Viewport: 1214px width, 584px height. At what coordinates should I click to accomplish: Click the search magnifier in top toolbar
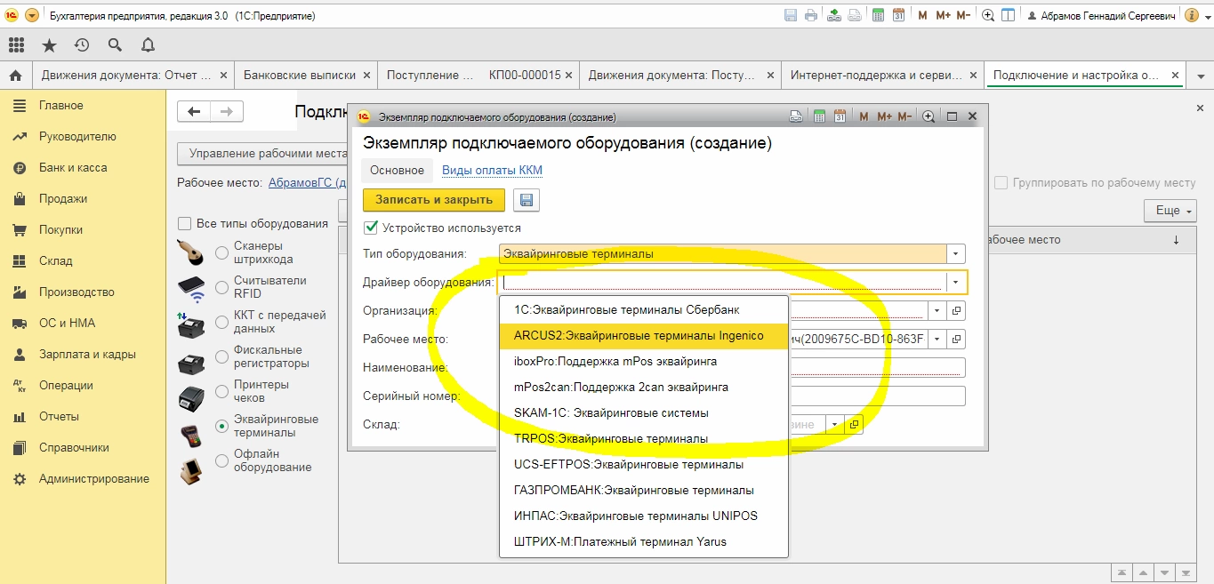[x=115, y=45]
